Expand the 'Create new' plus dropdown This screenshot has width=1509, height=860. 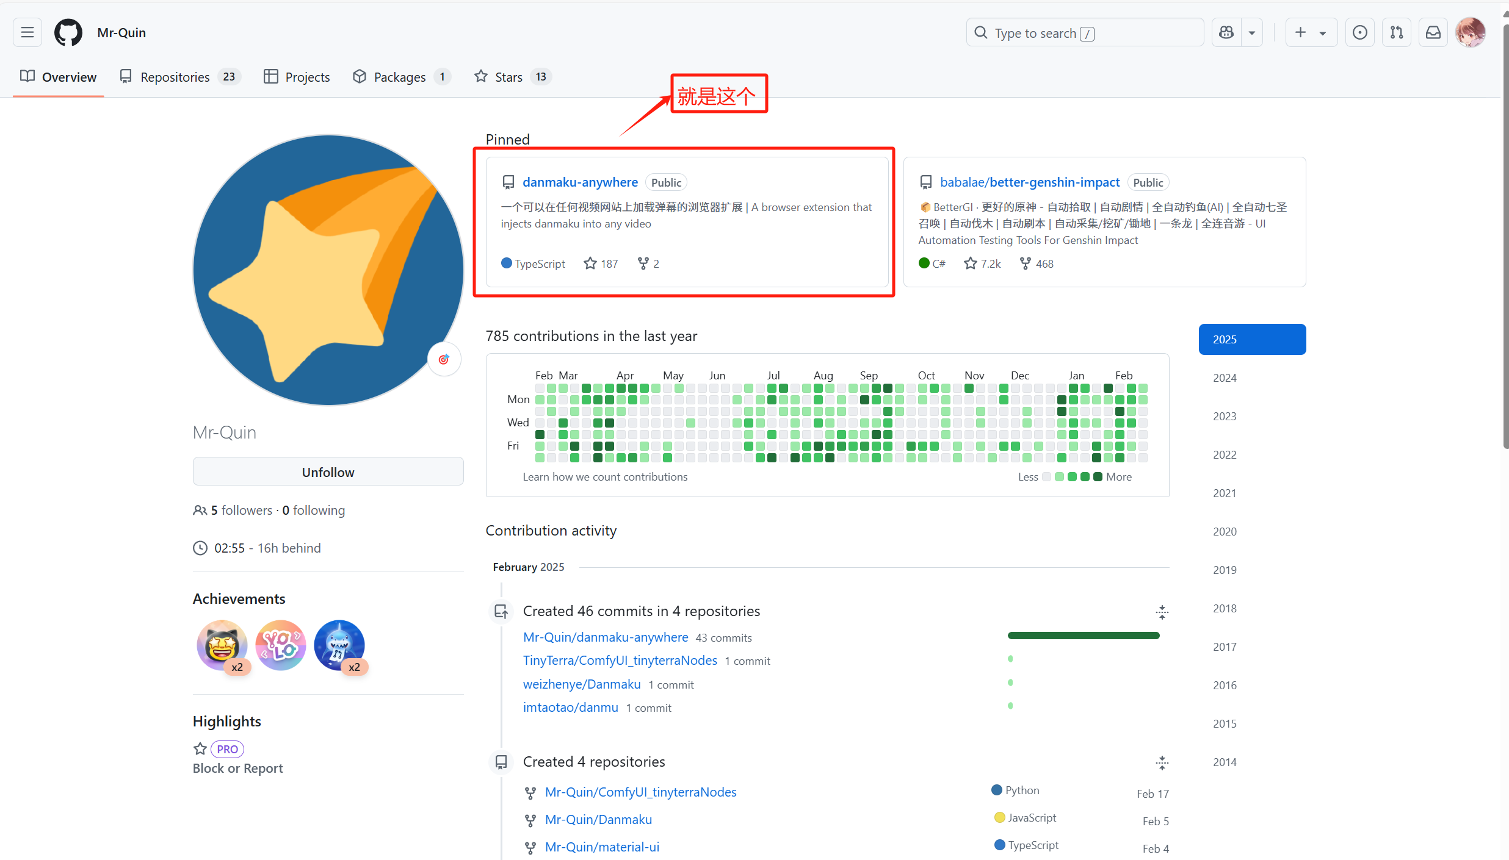pyautogui.click(x=1311, y=32)
